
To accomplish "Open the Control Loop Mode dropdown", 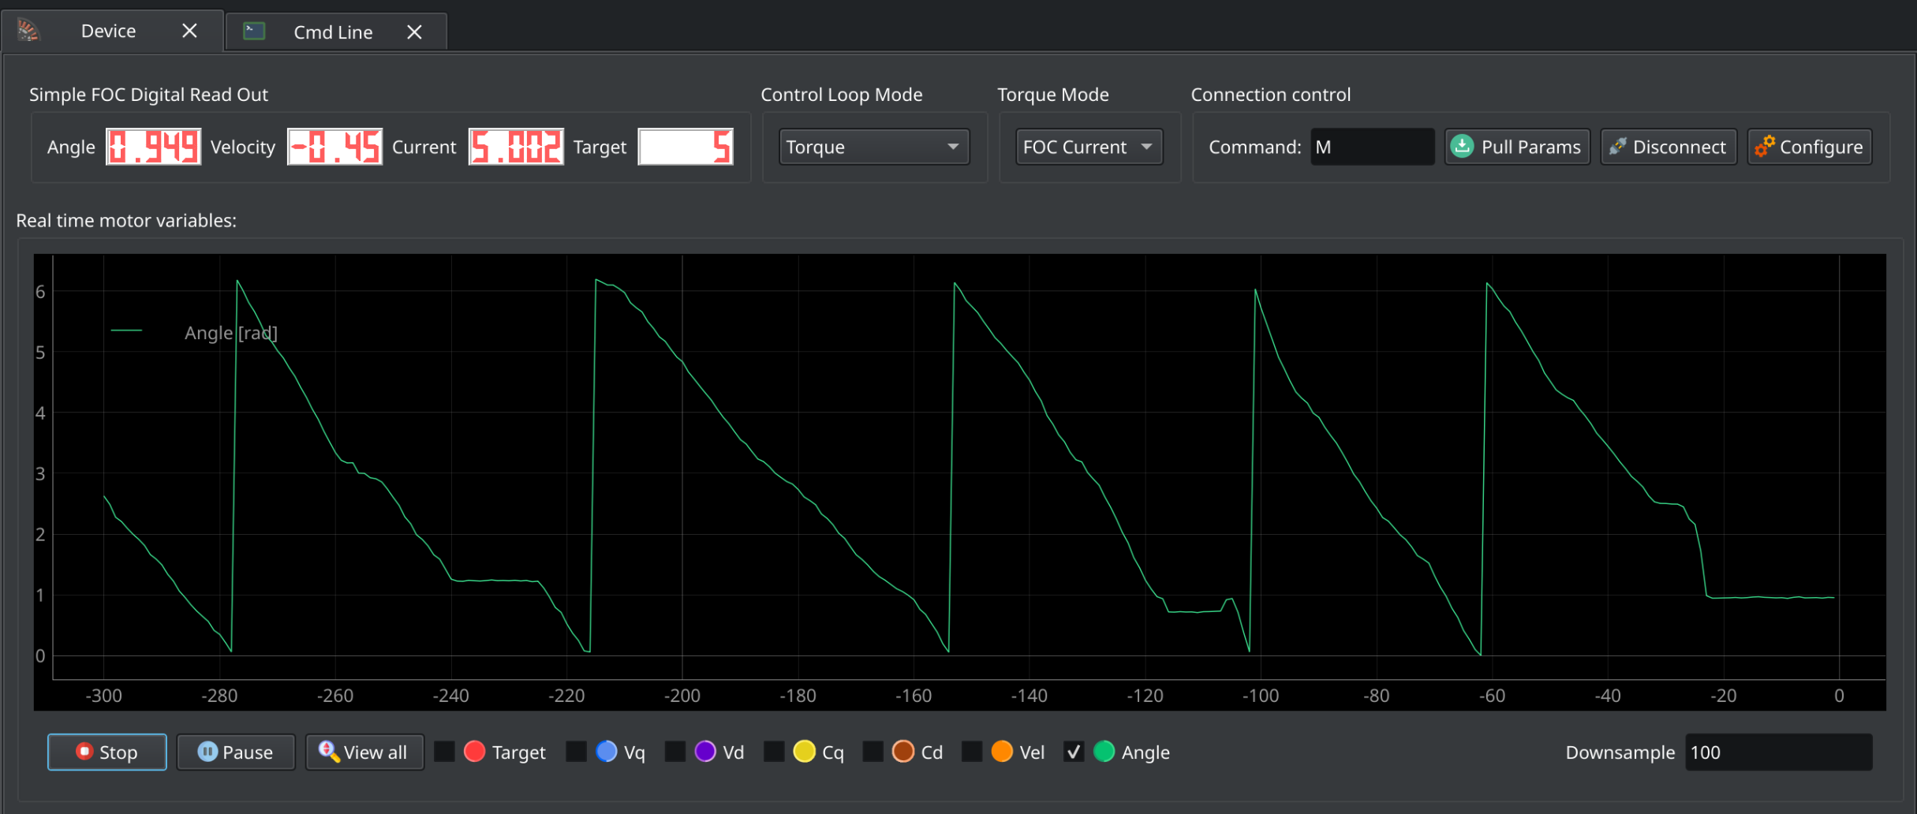I will pyautogui.click(x=874, y=147).
